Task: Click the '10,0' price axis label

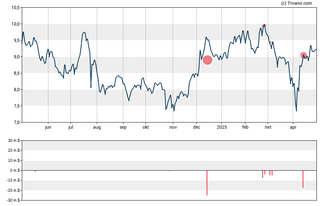Action: [x=15, y=24]
